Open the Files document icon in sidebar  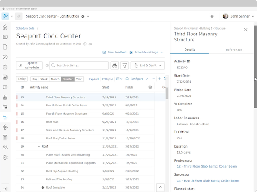pos(5,47)
